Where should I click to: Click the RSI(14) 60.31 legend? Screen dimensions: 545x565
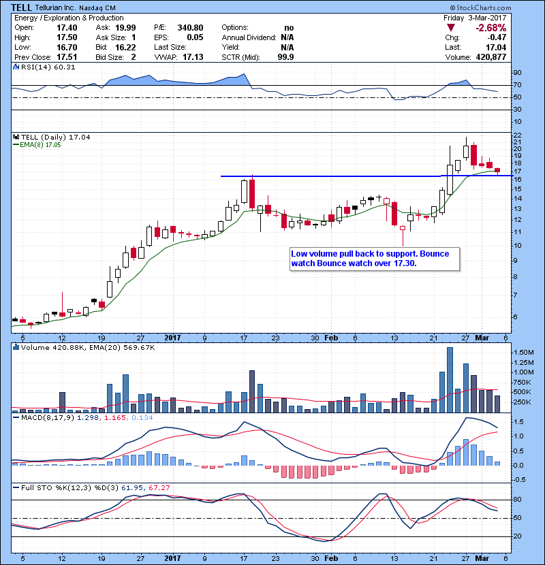click(x=48, y=67)
